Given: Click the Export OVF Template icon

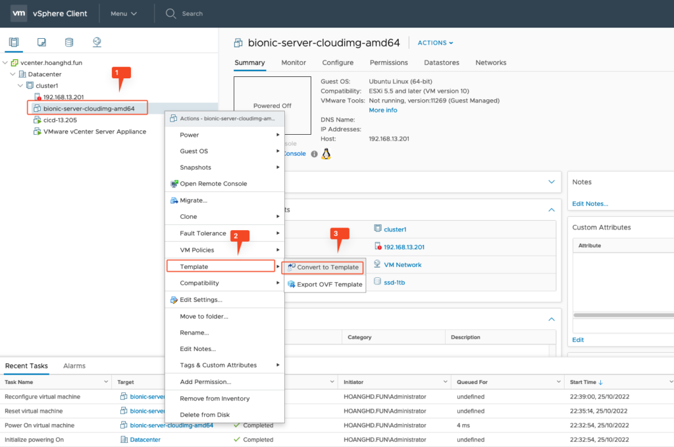Looking at the screenshot, I should tap(292, 284).
